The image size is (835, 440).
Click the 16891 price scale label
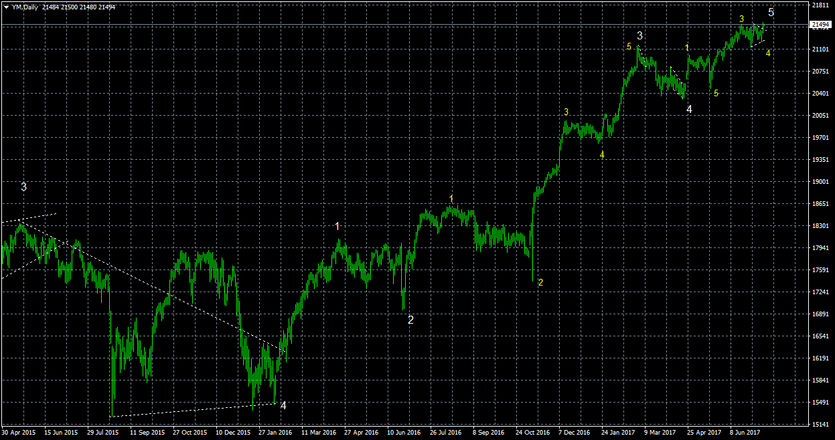pos(820,314)
